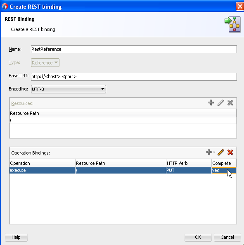Click the title bar application icon
244x245 pixels.
click(x=5, y=7)
